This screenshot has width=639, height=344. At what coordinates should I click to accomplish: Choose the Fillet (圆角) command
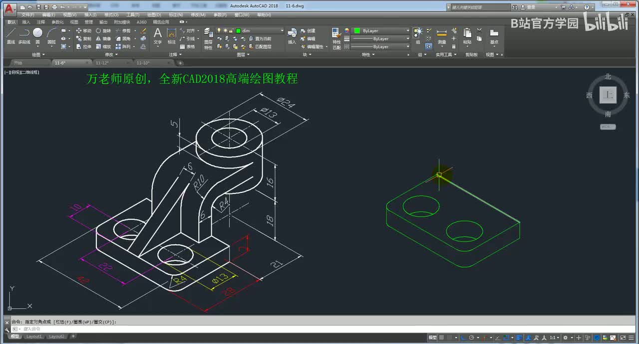coord(123,38)
